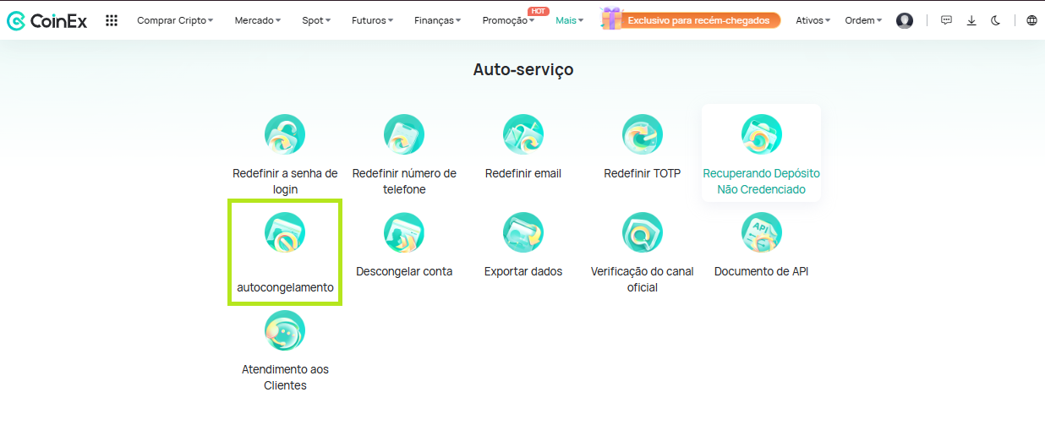Click the gift box promo icon
Image resolution: width=1045 pixels, height=425 pixels.
coord(610,19)
